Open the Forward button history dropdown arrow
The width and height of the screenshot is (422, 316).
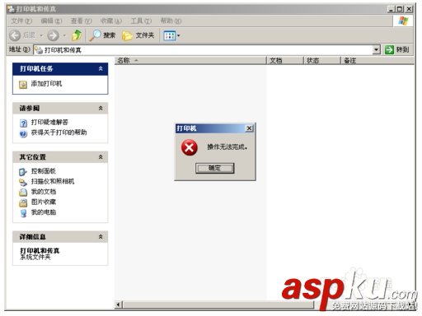64,35
